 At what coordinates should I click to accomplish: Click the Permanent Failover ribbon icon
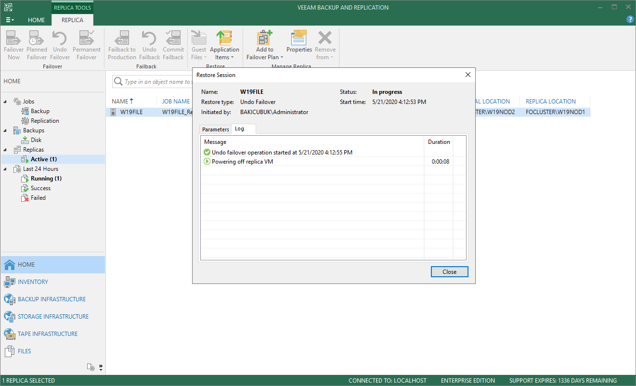(x=87, y=45)
